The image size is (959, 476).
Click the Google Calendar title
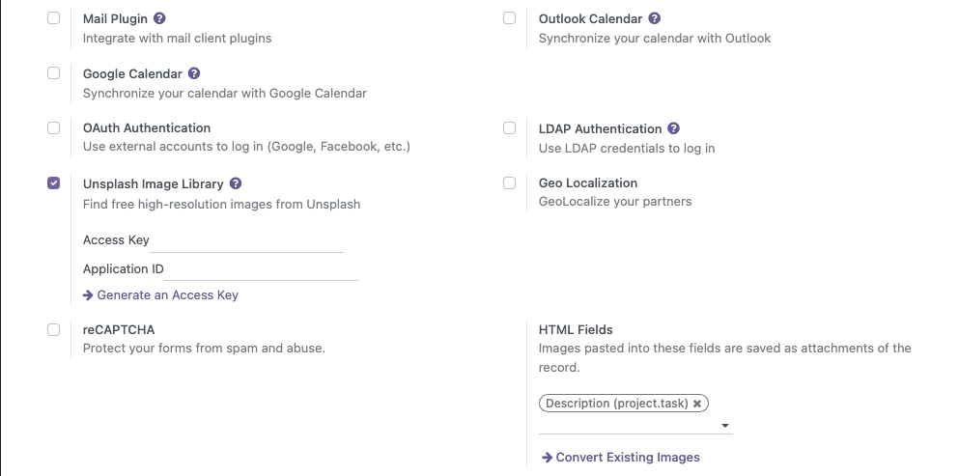click(x=132, y=74)
